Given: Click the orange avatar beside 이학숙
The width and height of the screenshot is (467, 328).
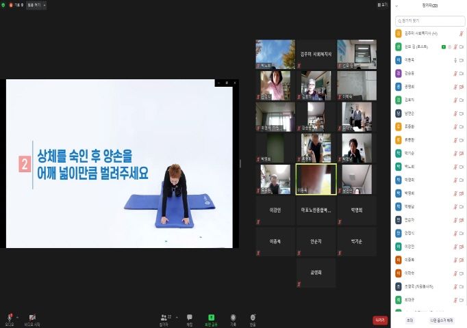Looking at the screenshot, I should click(399, 273).
